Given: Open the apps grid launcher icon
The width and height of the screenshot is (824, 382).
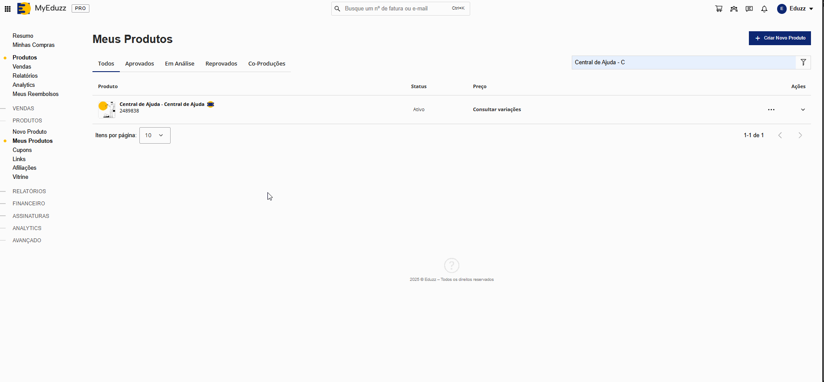Looking at the screenshot, I should click(7, 9).
